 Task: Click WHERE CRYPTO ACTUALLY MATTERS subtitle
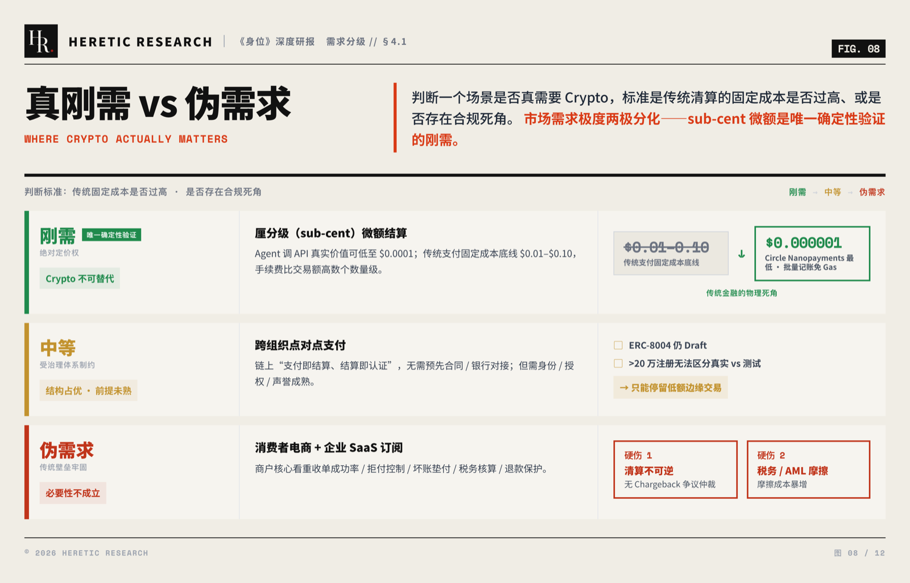(x=126, y=139)
